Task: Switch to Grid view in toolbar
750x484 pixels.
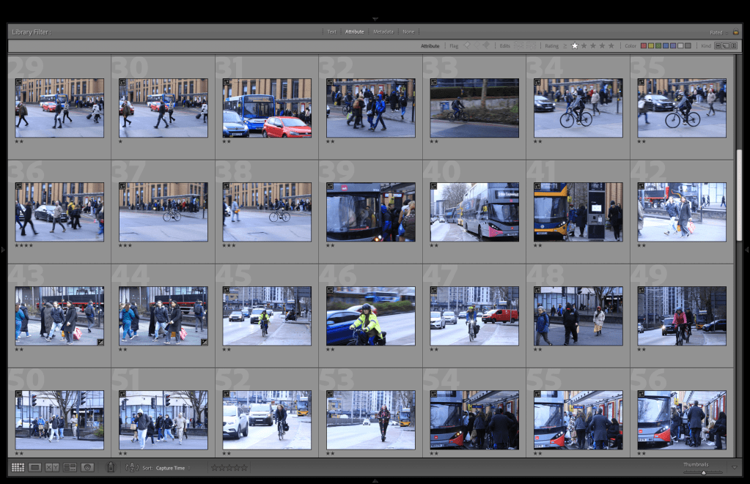Action: pos(18,467)
